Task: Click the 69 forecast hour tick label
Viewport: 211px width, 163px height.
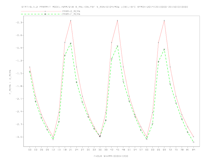Action: click(164, 150)
